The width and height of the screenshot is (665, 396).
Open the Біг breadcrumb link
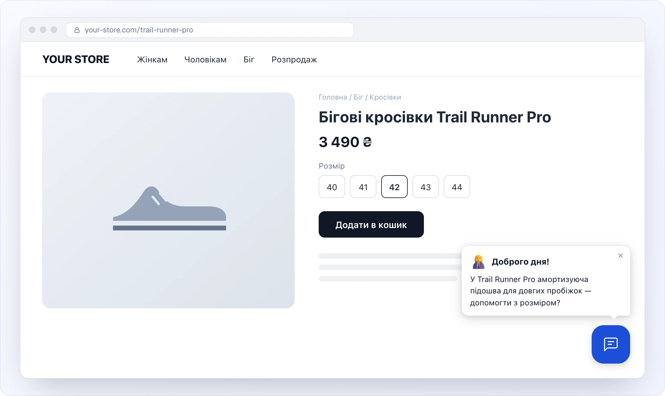tap(358, 97)
